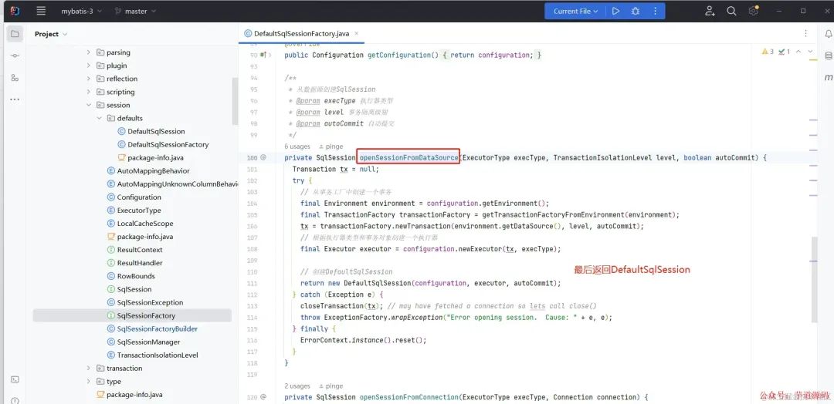Viewport: 834px width, 404px height.
Task: Open the Project tool window icon
Action: click(x=15, y=34)
